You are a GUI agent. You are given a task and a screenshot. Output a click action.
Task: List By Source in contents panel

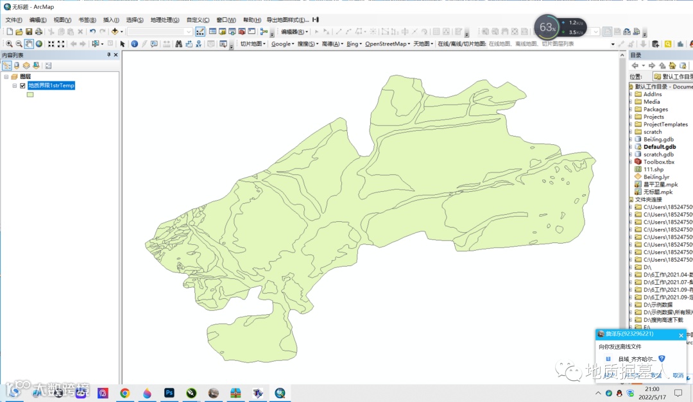tap(17, 65)
